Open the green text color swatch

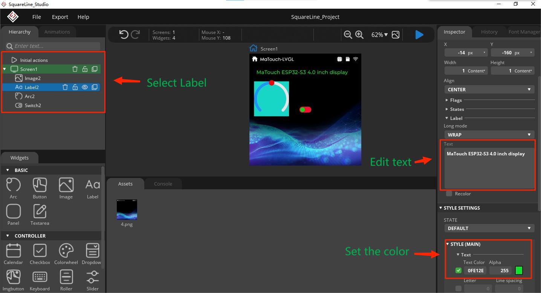tap(519, 270)
